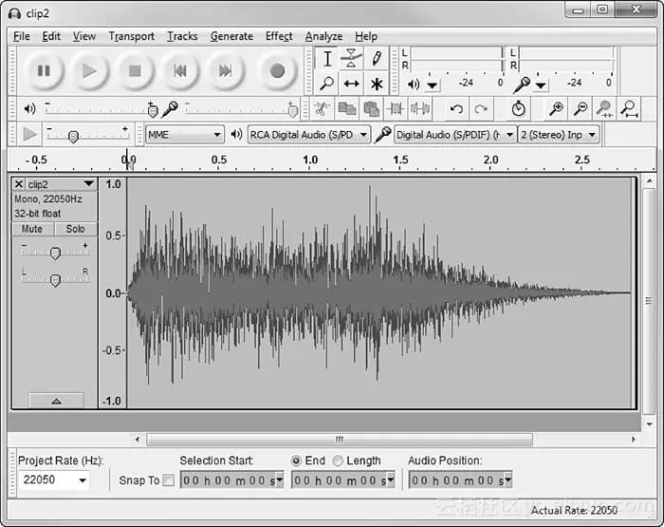The height and width of the screenshot is (527, 664).
Task: Select the End radio button
Action: click(x=297, y=461)
